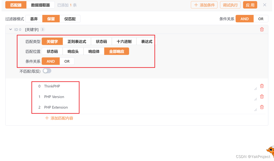The height and width of the screenshot is (161, 274).
Task: Choose 关键字 match type
Action: click(52, 42)
